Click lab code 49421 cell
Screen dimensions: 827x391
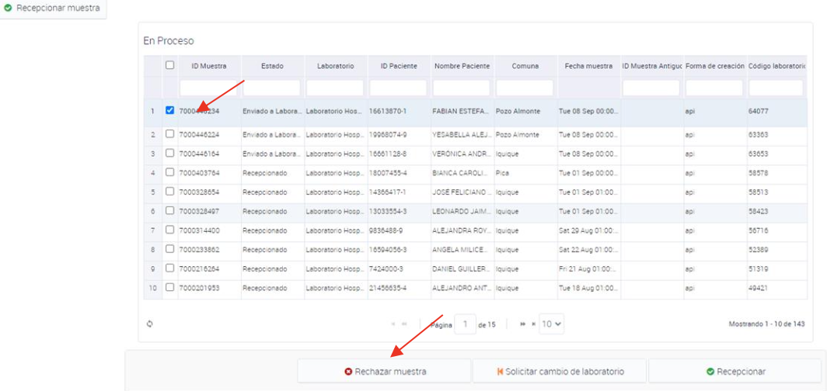pyautogui.click(x=777, y=289)
